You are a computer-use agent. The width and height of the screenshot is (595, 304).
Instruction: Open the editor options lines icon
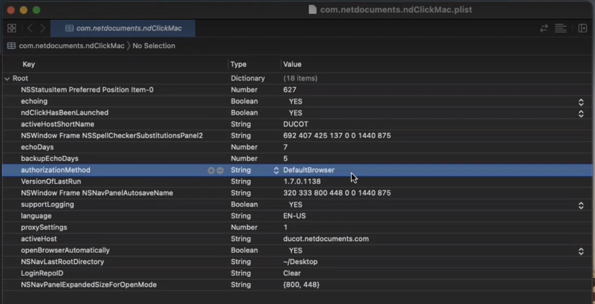click(x=561, y=28)
